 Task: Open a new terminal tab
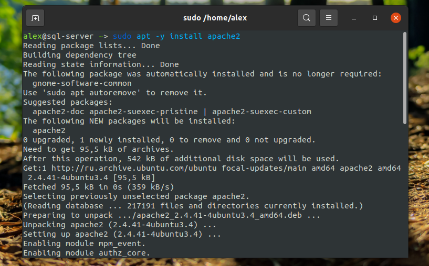(35, 18)
